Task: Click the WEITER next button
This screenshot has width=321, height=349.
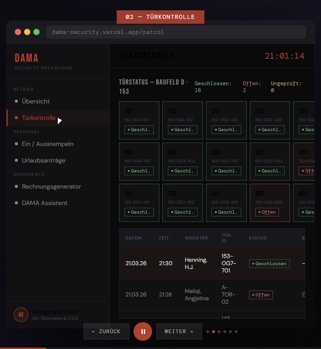Action: pyautogui.click(x=179, y=331)
